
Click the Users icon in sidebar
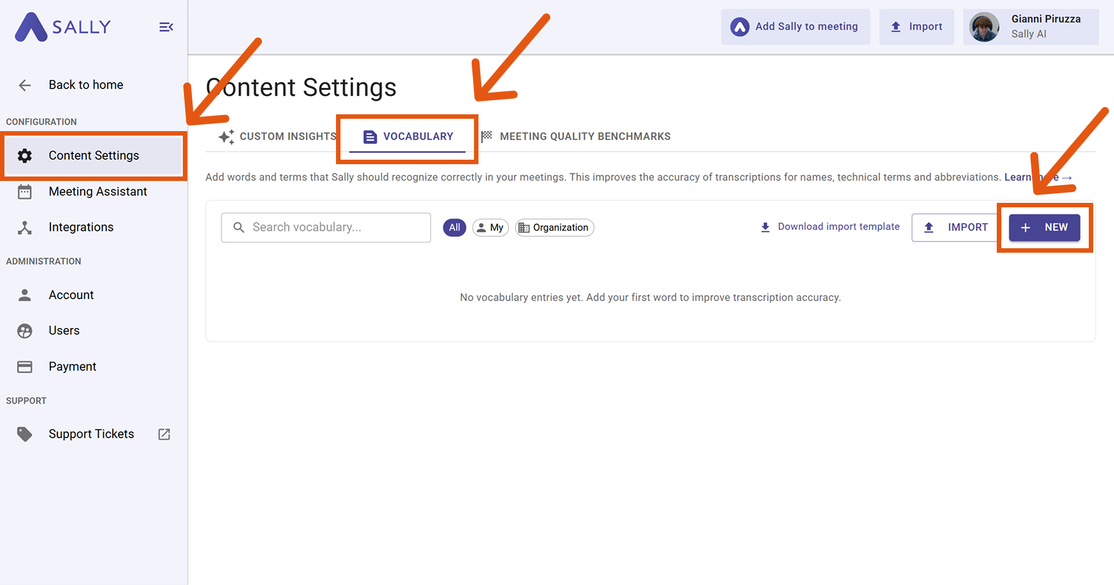click(x=25, y=331)
